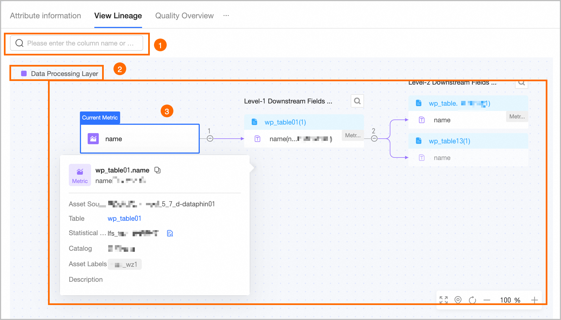This screenshot has height=320, width=561.
Task: Click wp_table01(1) level-1 table header
Action: click(285, 122)
